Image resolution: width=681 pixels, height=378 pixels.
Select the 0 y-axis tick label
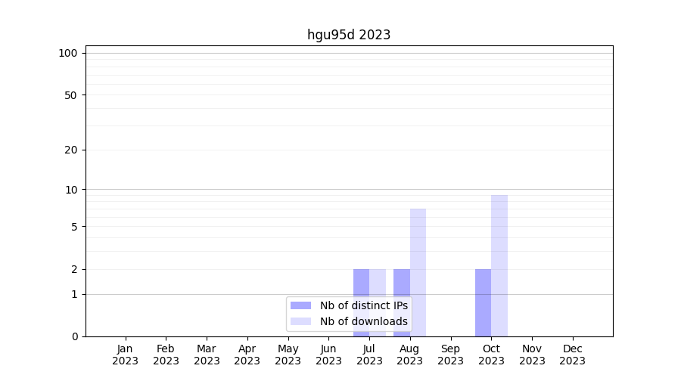tap(74, 336)
